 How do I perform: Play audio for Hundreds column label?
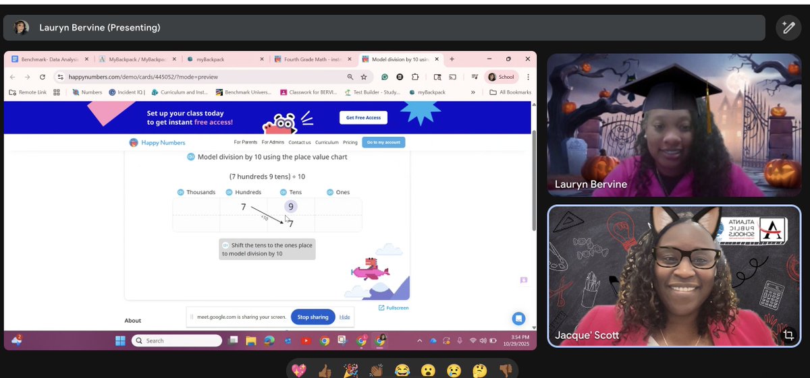click(x=230, y=192)
